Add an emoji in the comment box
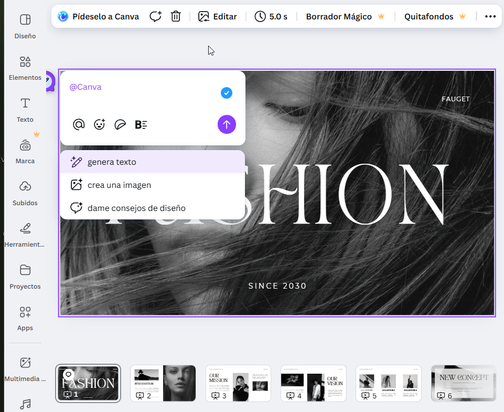This screenshot has height=412, width=504. (x=99, y=124)
